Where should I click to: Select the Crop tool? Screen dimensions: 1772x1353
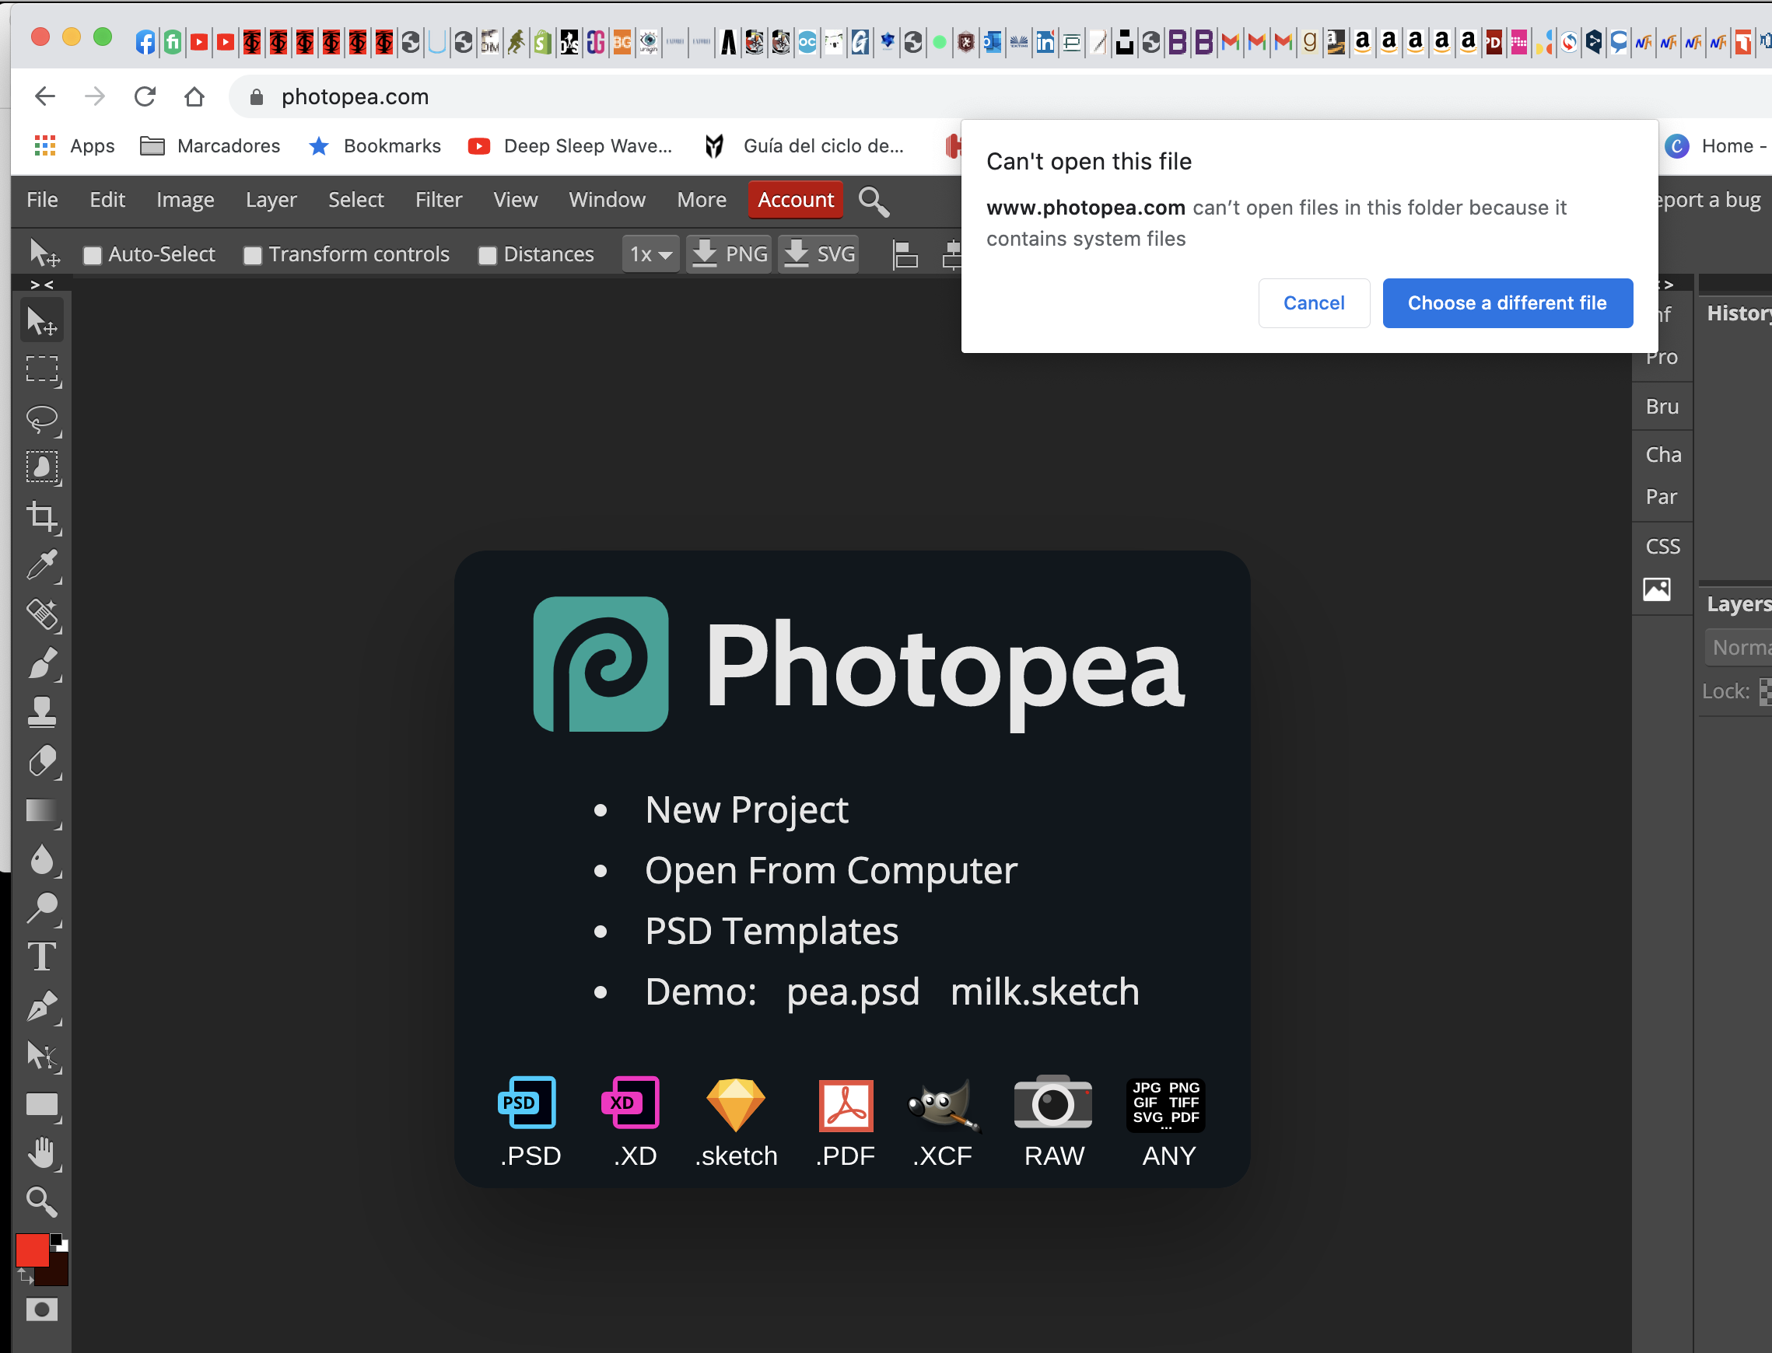[42, 516]
